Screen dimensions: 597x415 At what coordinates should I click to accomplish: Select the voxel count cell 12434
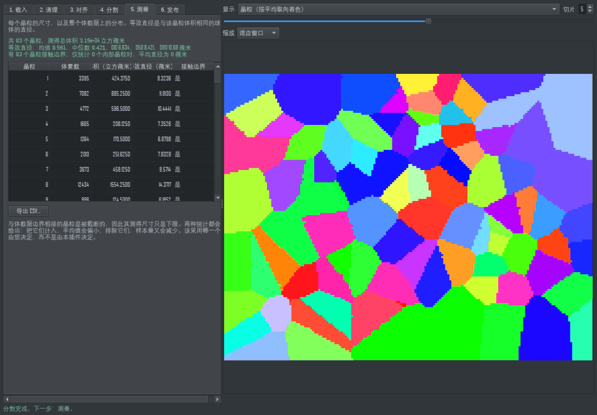(x=70, y=185)
